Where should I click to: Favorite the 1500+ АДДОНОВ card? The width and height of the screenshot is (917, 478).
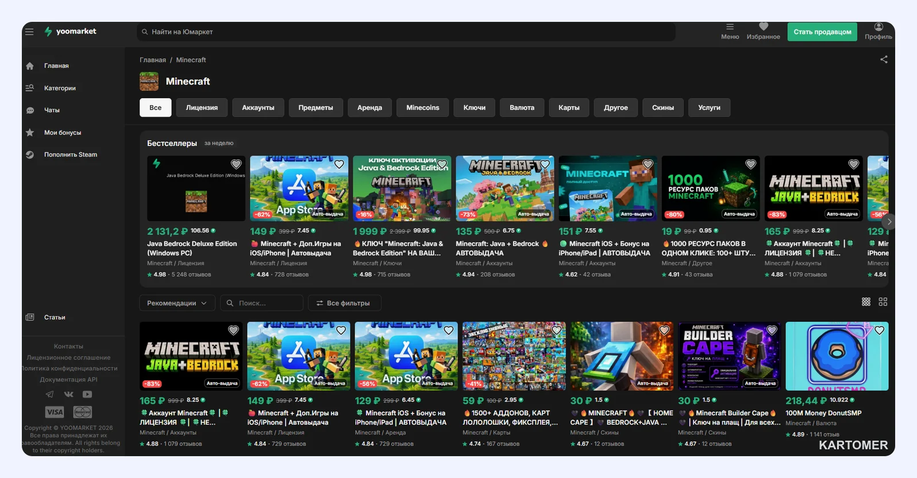coord(557,330)
